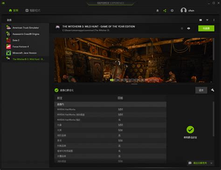
Task: Click the Witcher 3 tavern screenshot preview
Action: pyautogui.click(x=133, y=60)
